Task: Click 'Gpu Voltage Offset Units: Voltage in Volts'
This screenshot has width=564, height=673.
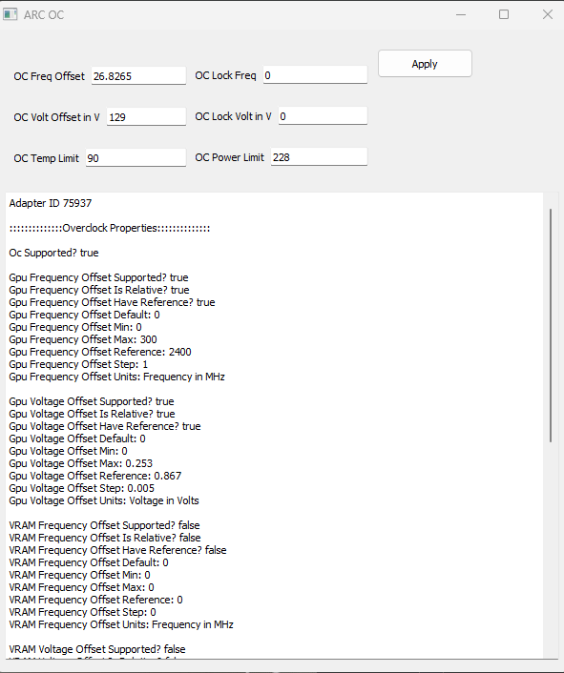Action: pos(104,500)
